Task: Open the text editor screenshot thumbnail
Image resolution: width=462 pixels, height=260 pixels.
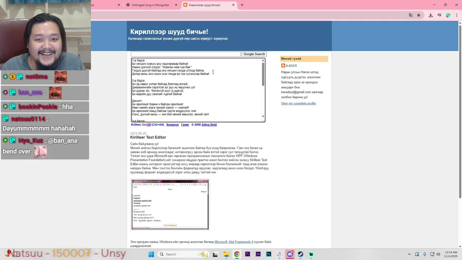Action: coord(170,205)
